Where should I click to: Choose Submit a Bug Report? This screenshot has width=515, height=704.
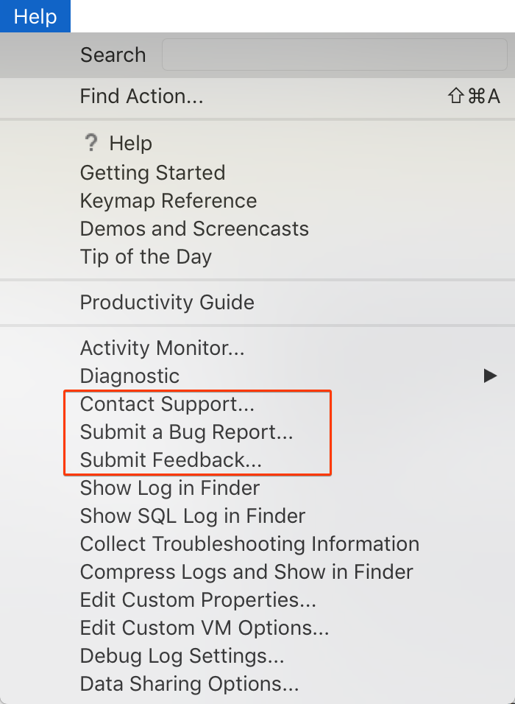(x=257, y=432)
